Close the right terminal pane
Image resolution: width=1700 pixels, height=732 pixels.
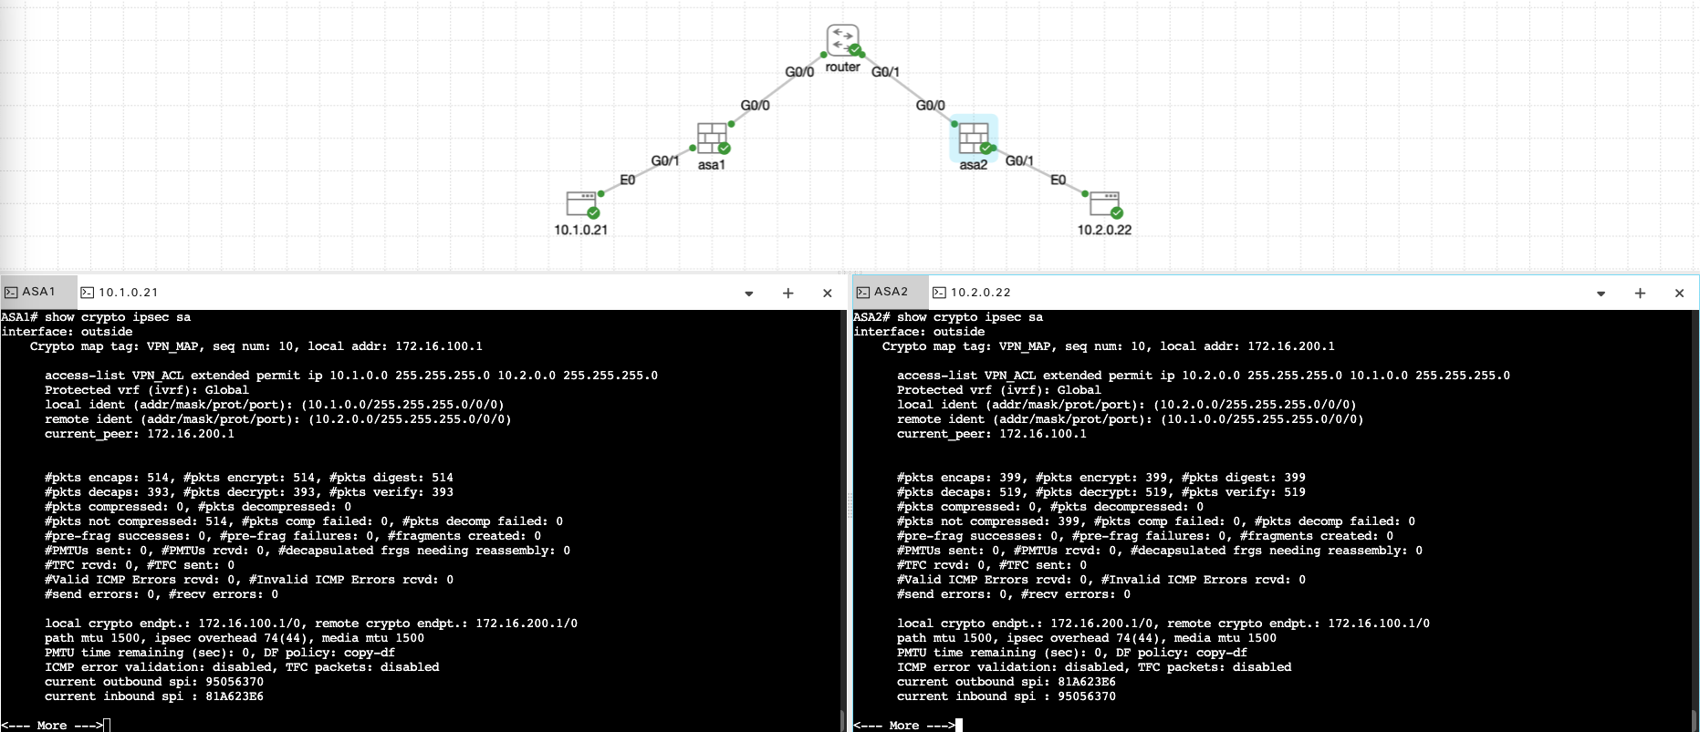[1679, 293]
